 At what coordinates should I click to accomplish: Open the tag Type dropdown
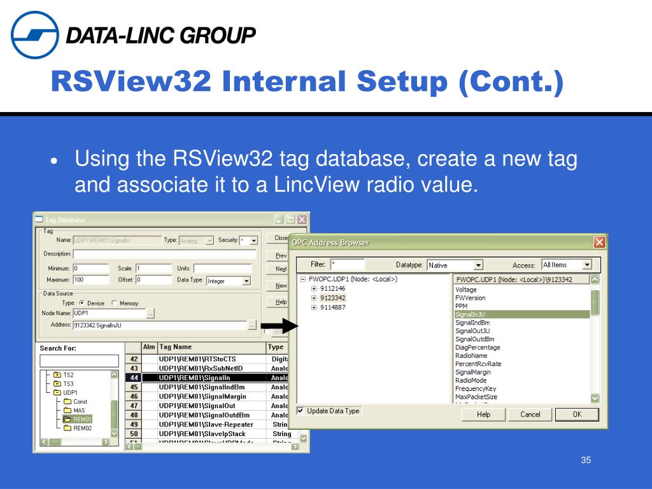[209, 240]
